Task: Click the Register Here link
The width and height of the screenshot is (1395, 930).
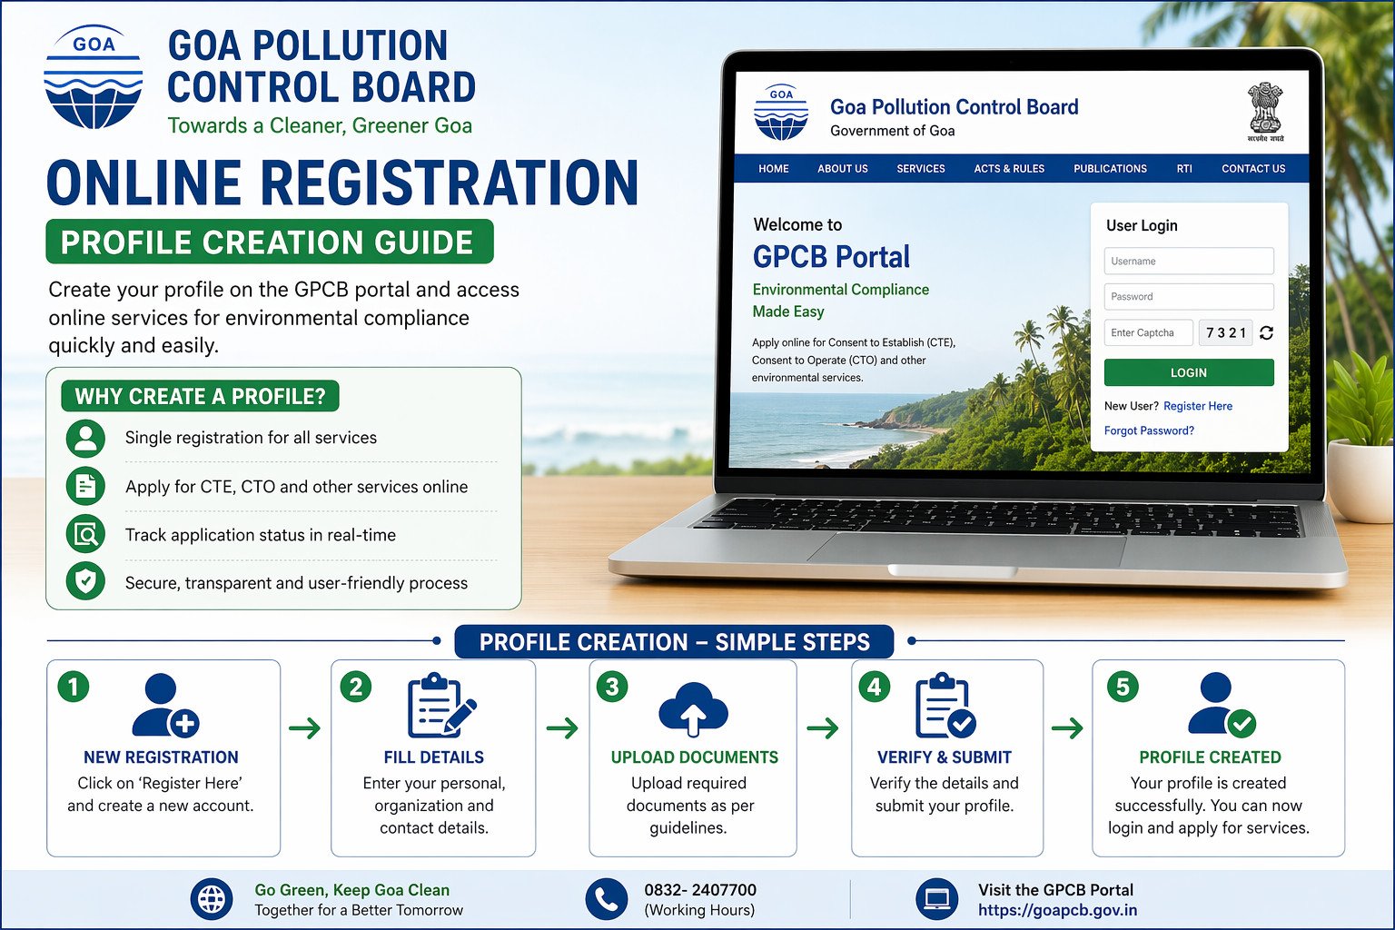Action: pos(1198,406)
